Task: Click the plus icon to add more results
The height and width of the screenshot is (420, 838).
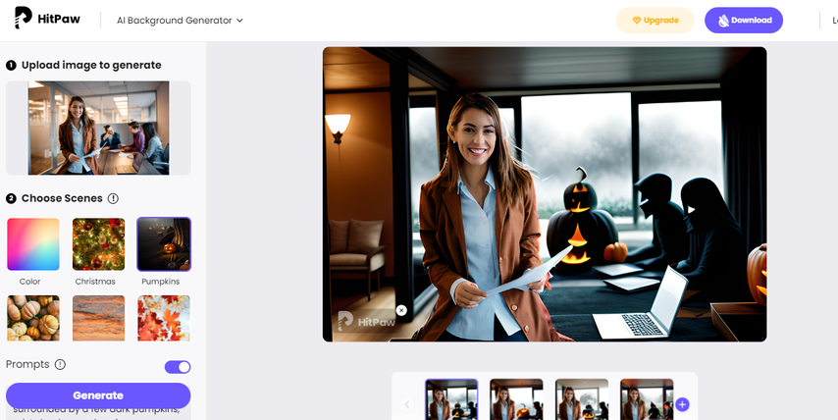Action: point(682,404)
